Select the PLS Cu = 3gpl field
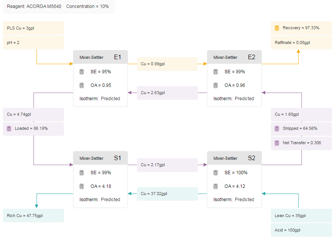The width and height of the screenshot is (333, 252). click(33, 28)
